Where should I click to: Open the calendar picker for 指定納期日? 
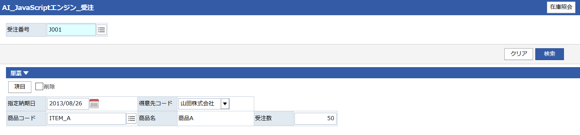pyautogui.click(x=94, y=103)
